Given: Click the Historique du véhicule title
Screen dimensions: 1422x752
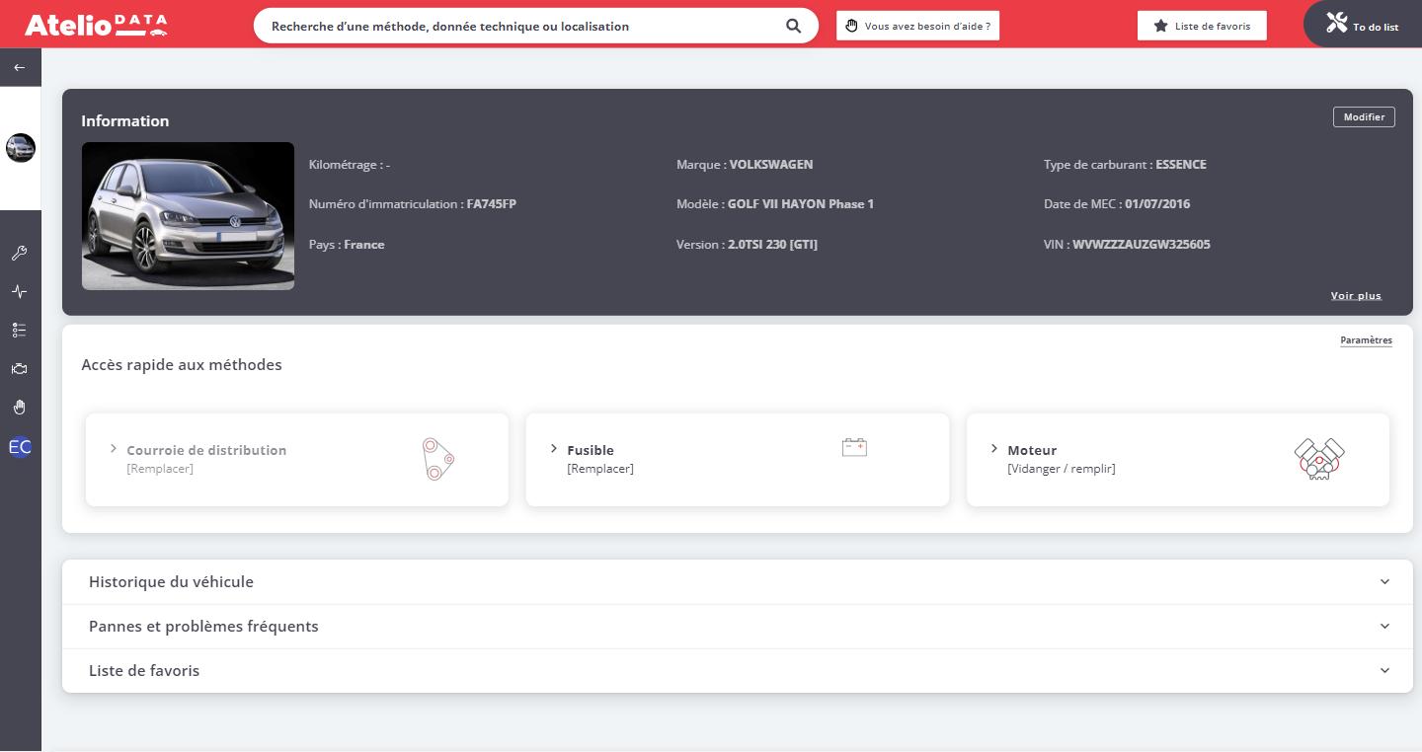Looking at the screenshot, I should pos(171,582).
